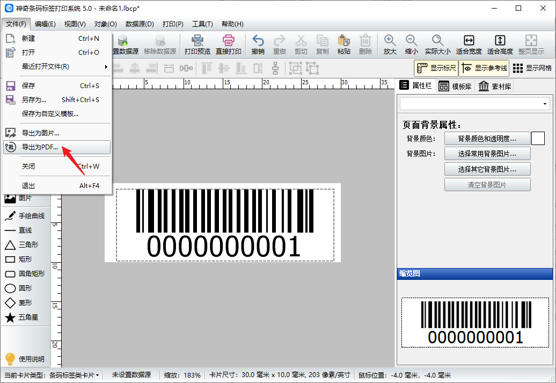The width and height of the screenshot is (556, 383).
Task: Click the copy (复制) toolbar icon
Action: point(323,45)
